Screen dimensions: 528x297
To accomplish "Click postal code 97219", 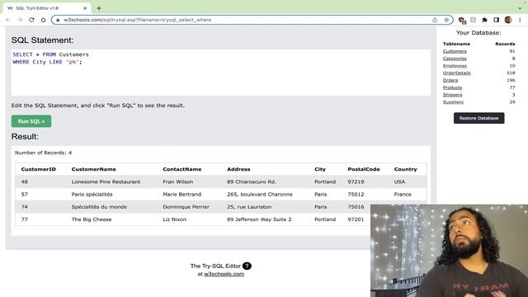I will (356, 181).
